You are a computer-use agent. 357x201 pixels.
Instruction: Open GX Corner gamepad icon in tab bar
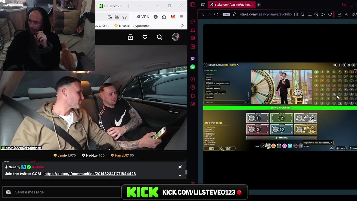(203, 5)
